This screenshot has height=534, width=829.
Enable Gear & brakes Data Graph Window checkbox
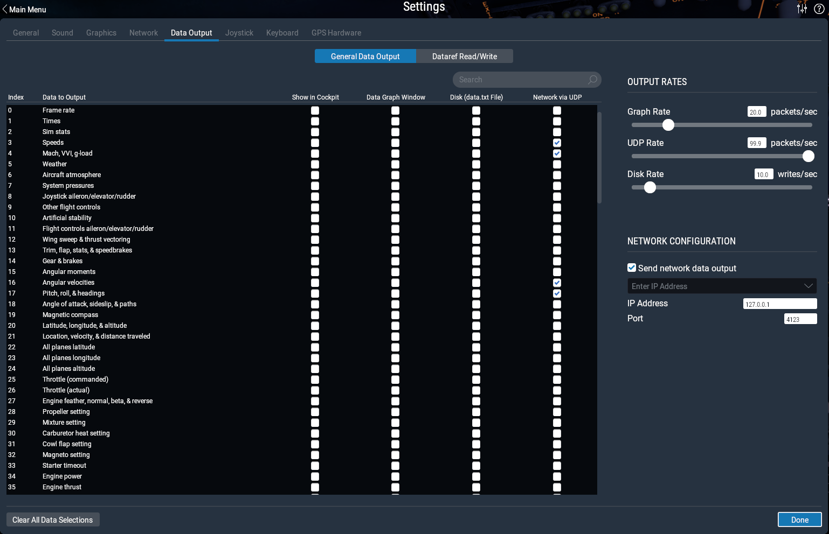point(395,261)
